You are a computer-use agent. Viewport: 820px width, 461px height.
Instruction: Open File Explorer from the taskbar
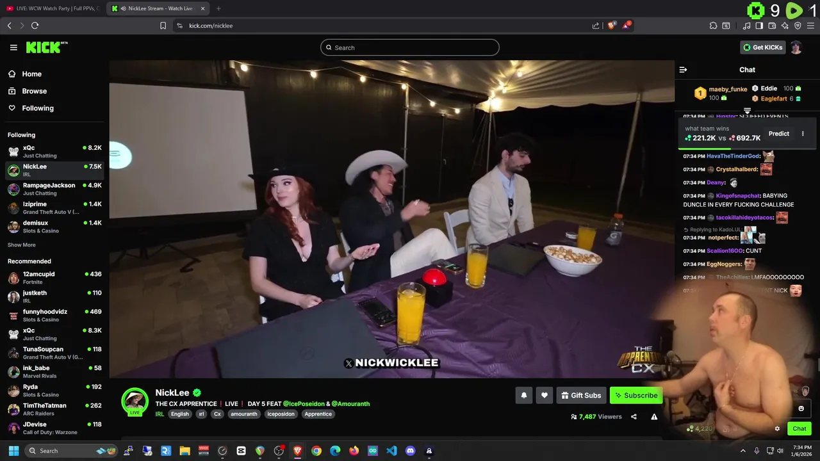184,451
